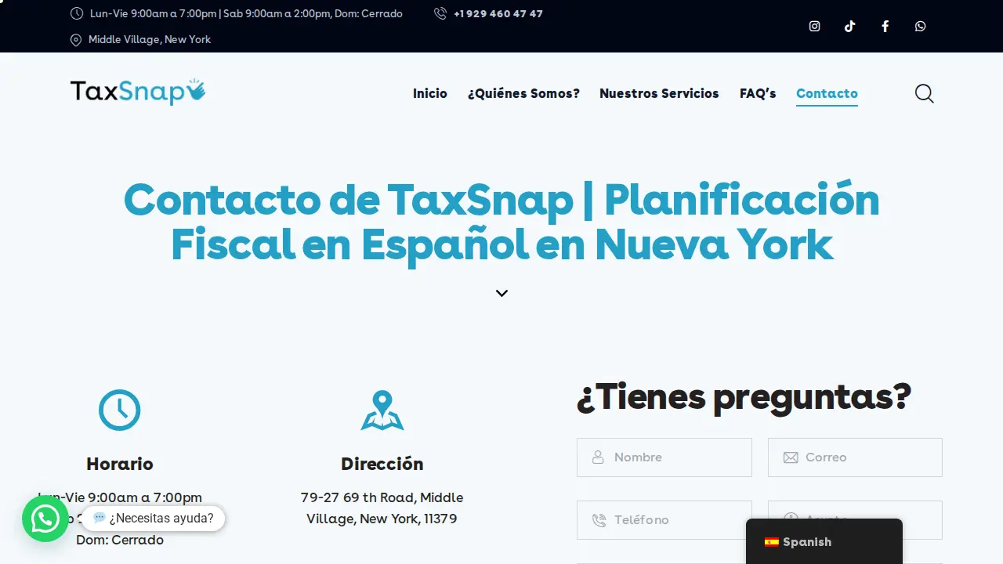
Task: Click the location pin beside Middle Village
Action: [x=76, y=40]
